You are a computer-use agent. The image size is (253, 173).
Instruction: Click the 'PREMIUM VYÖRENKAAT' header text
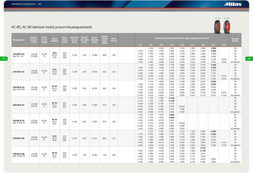pos(23,4)
